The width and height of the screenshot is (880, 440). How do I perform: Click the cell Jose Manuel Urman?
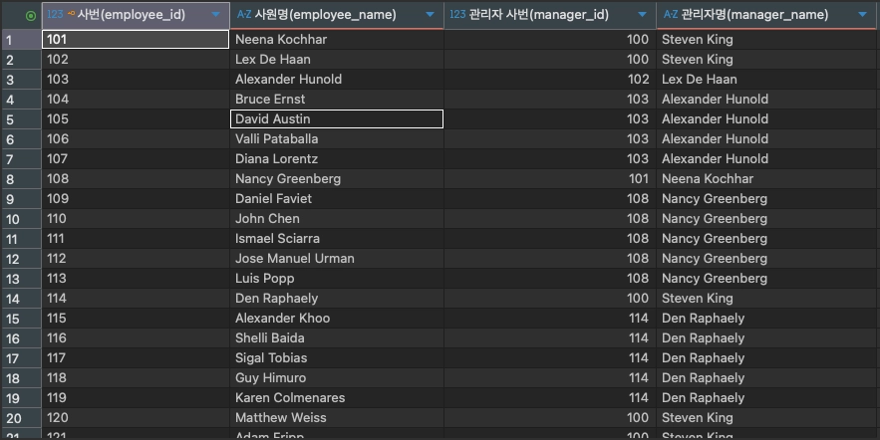click(x=337, y=259)
